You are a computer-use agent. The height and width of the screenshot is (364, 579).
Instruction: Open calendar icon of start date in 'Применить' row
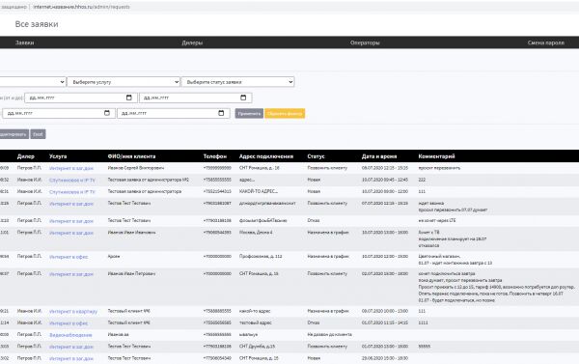click(x=107, y=113)
